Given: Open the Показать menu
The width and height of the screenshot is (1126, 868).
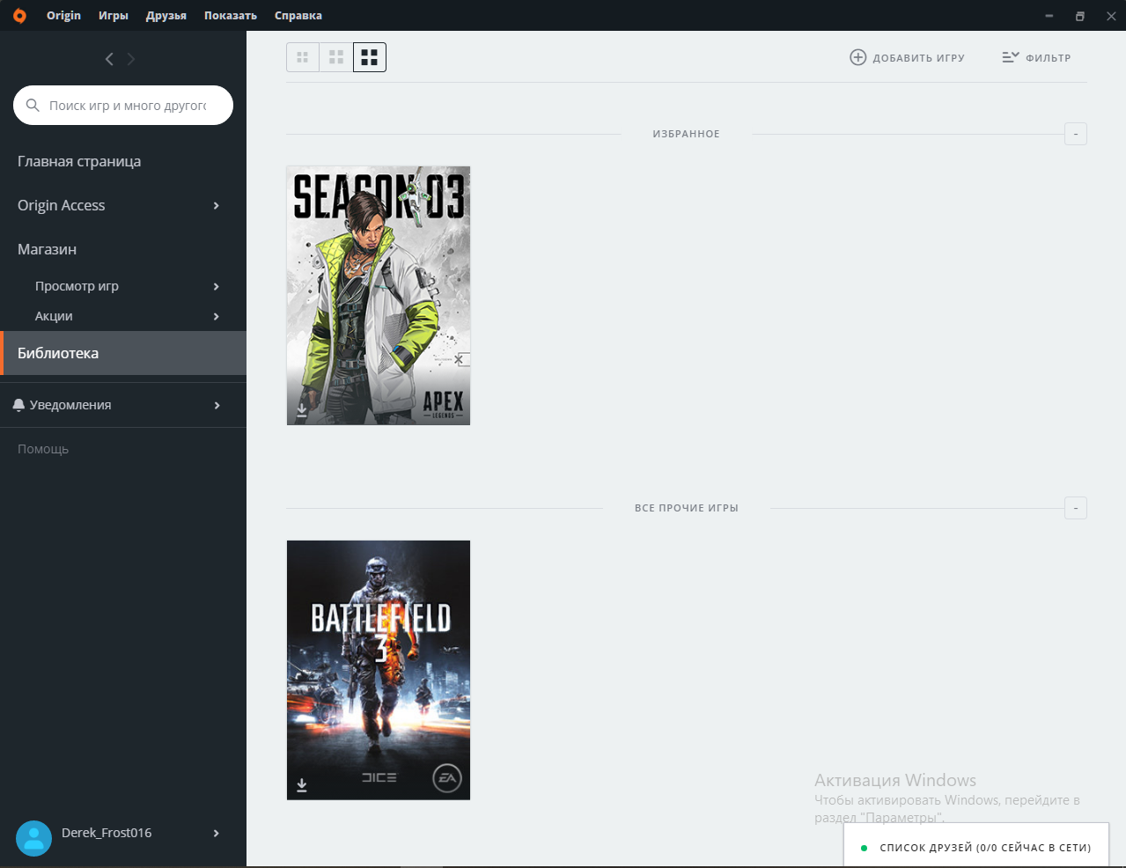Looking at the screenshot, I should pos(231,16).
